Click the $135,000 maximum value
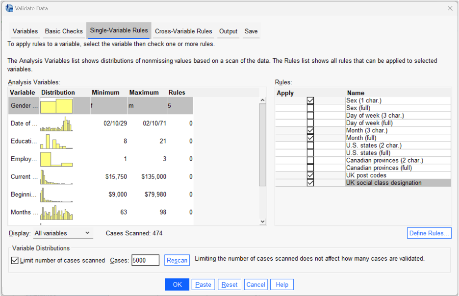459x296 pixels. (153, 176)
